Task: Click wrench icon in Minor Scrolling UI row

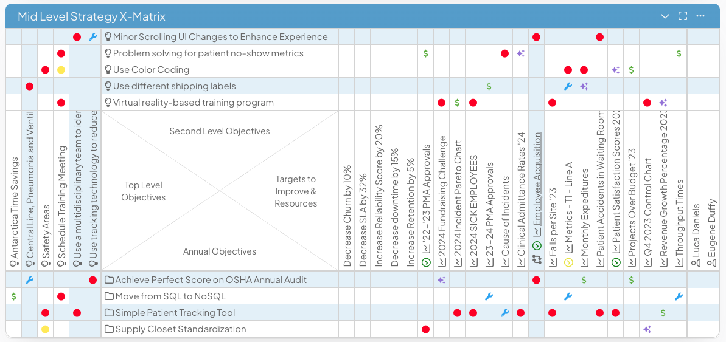Action: (x=92, y=37)
